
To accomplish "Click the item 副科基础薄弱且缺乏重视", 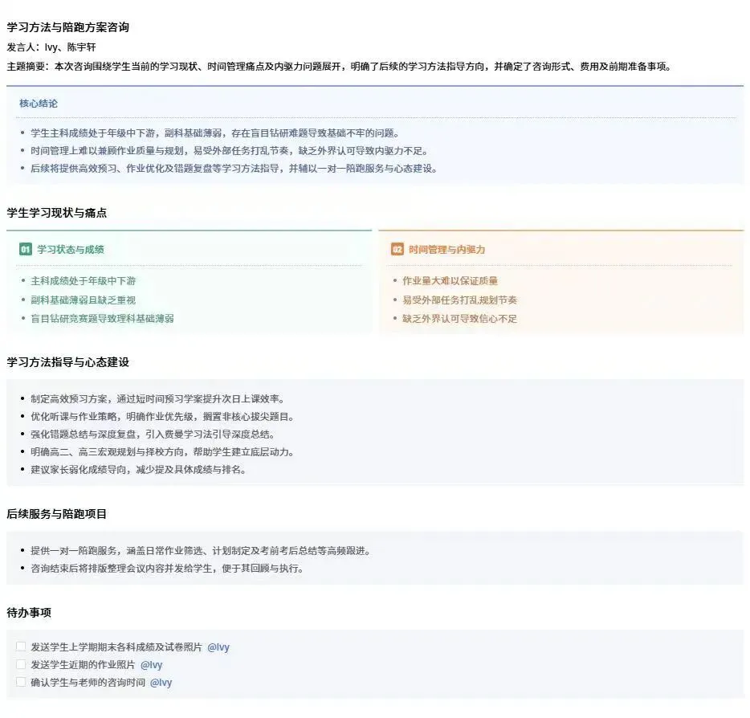I will pos(84,300).
